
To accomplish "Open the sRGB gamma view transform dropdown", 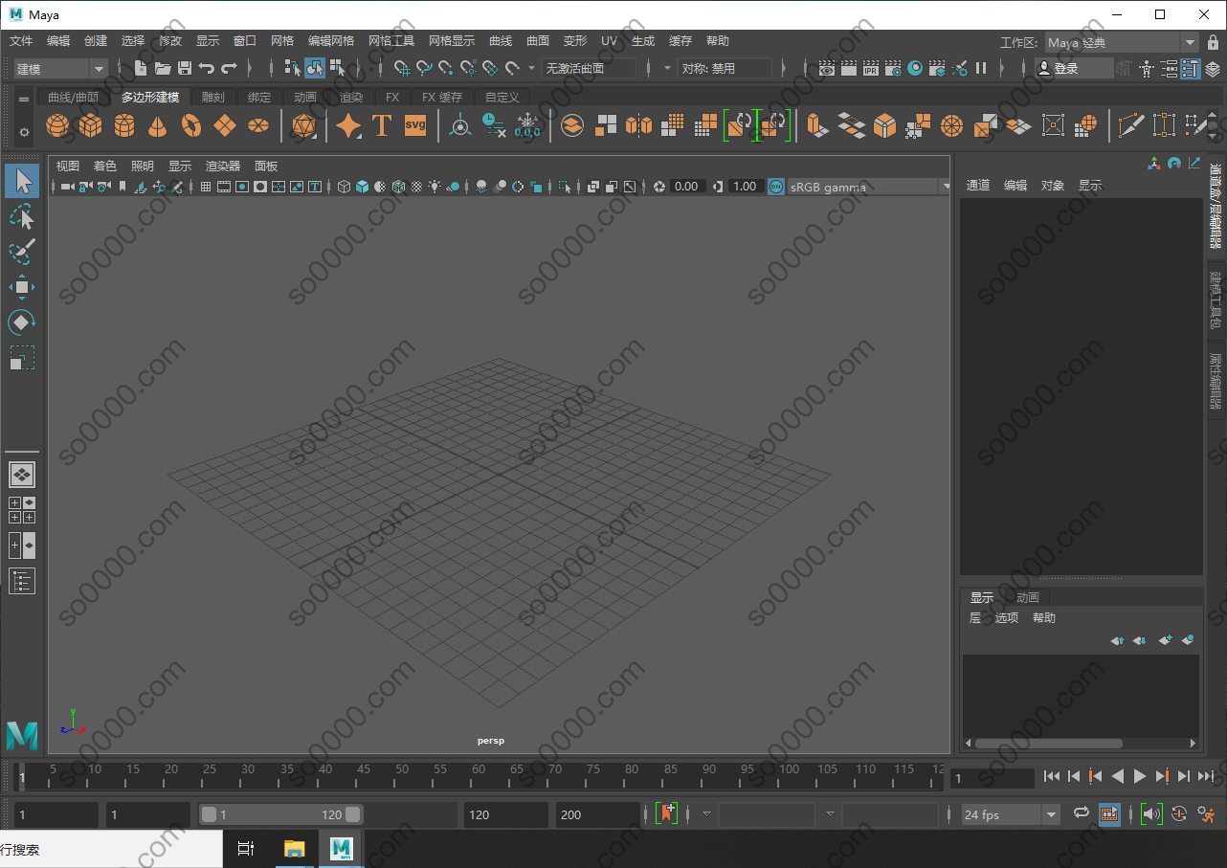I will (869, 187).
